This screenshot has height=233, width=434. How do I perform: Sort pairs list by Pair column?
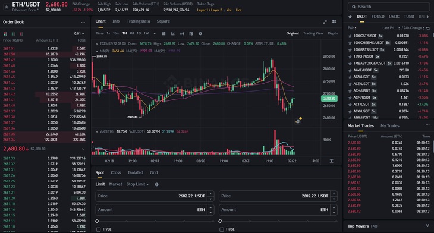pos(352,28)
